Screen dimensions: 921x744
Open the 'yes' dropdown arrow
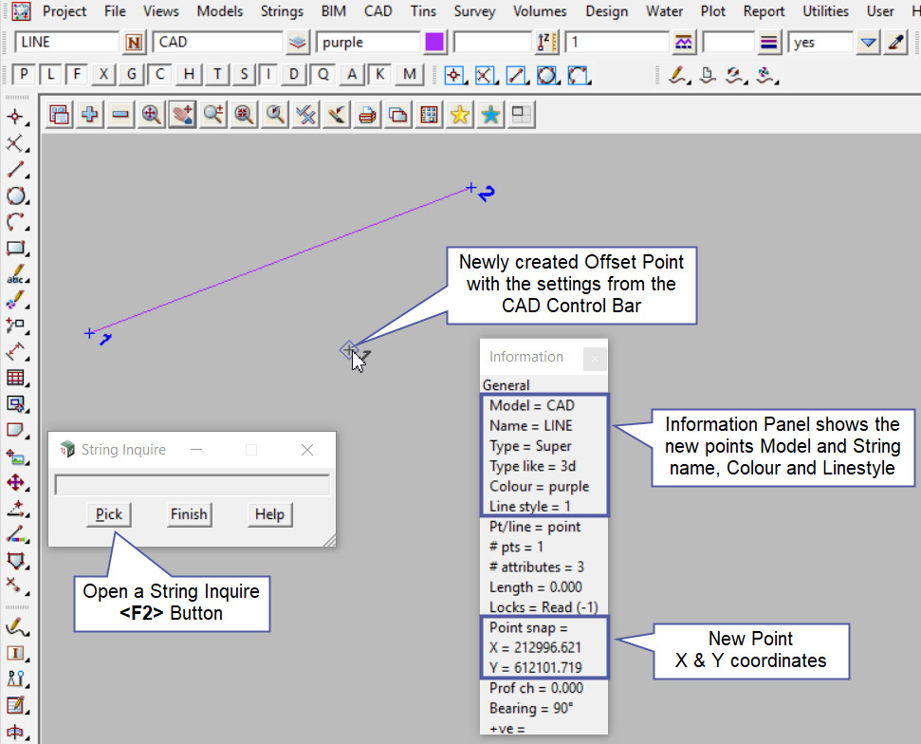(868, 43)
